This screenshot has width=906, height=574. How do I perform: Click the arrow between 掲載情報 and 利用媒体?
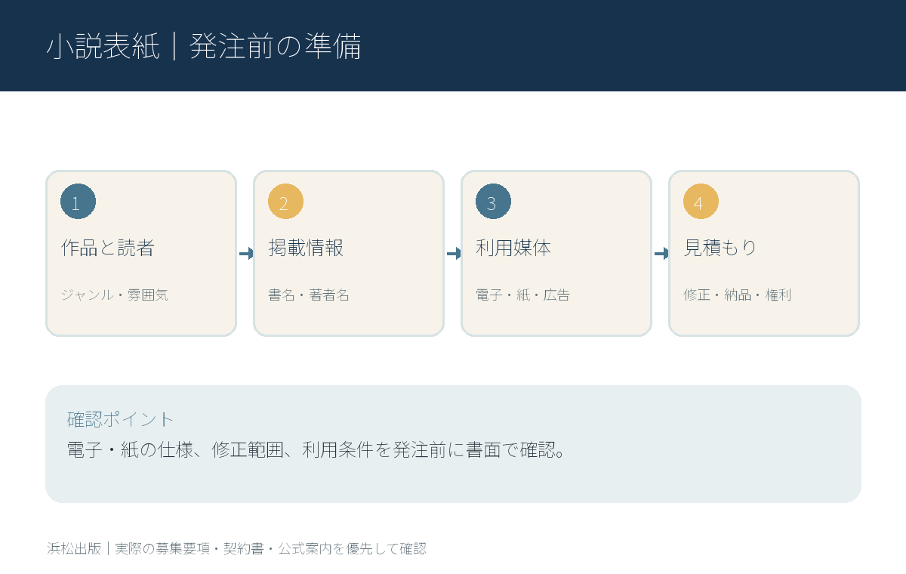[453, 254]
